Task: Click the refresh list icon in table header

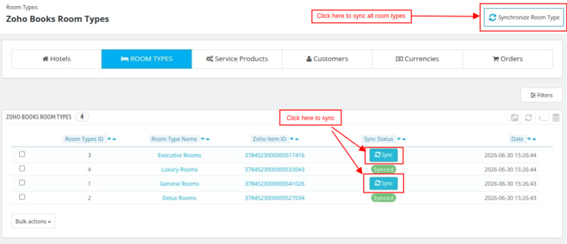Action: tap(528, 118)
